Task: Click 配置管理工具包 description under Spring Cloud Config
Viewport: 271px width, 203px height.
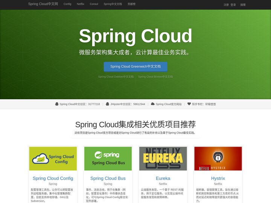Action: 52,195
